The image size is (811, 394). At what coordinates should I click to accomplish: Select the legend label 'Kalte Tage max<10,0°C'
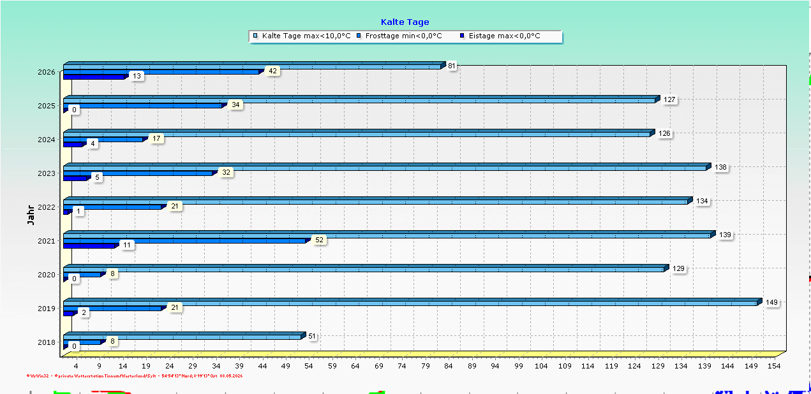coord(306,36)
